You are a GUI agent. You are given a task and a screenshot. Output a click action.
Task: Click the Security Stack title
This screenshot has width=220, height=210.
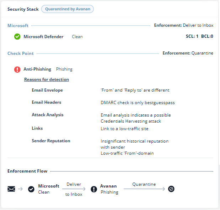click(x=23, y=9)
